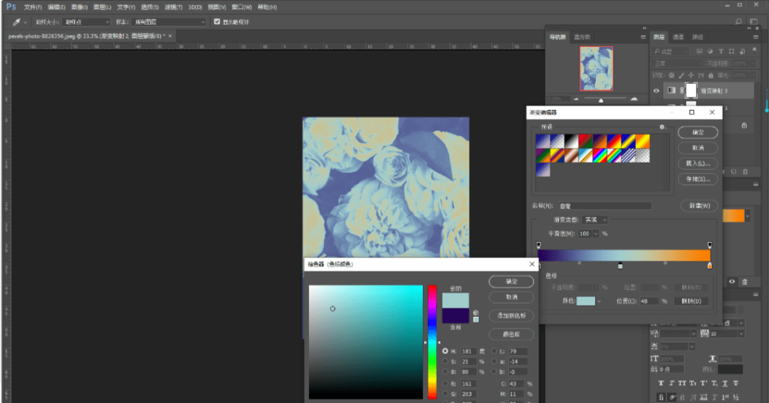Viewport: 769px width, 403px height.
Task: Select the R red radio button
Action: 445,384
